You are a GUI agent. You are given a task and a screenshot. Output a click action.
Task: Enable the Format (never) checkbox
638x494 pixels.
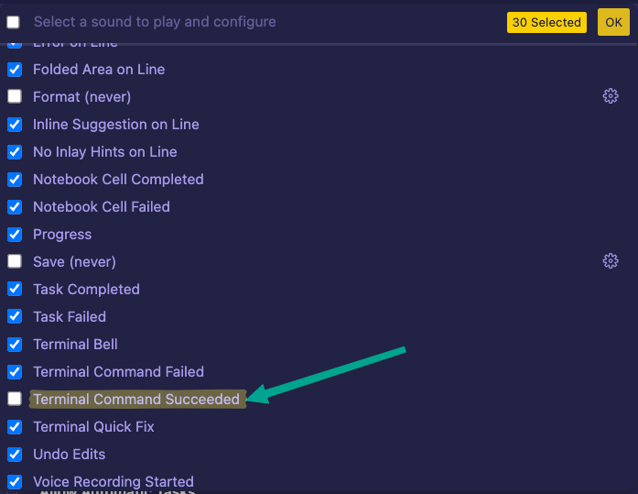point(15,97)
